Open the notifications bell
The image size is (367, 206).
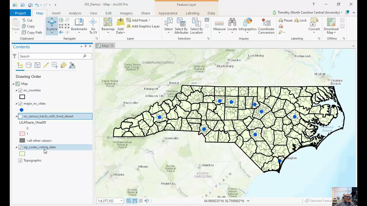(x=347, y=12)
